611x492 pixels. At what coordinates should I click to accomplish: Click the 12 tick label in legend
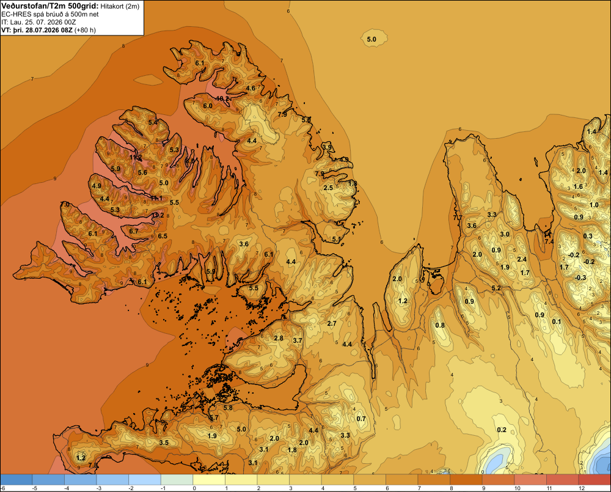pos(582,488)
